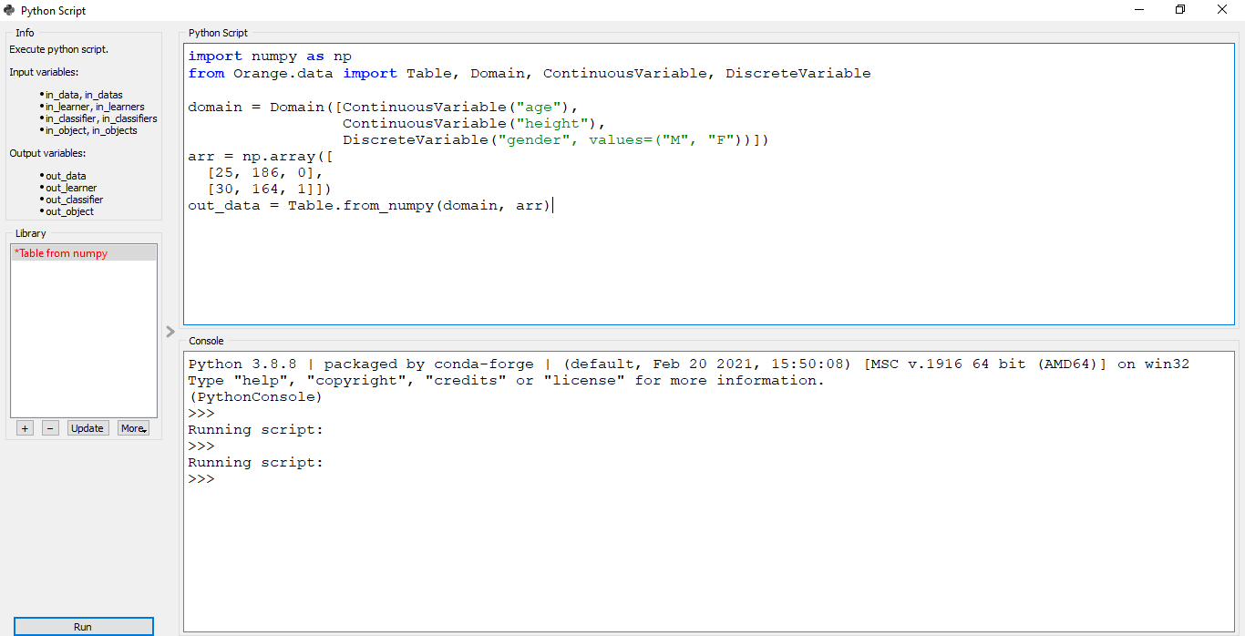Click the out_classifier output variable entry

click(x=73, y=199)
